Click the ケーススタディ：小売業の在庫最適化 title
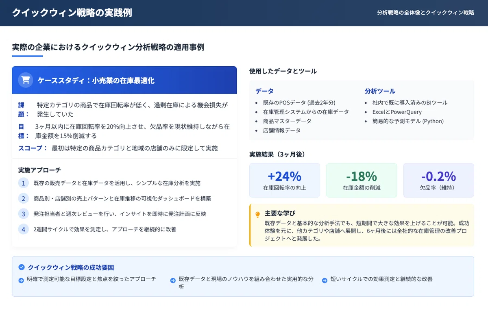Image resolution: width=488 pixels, height=311 pixels. coord(96,80)
